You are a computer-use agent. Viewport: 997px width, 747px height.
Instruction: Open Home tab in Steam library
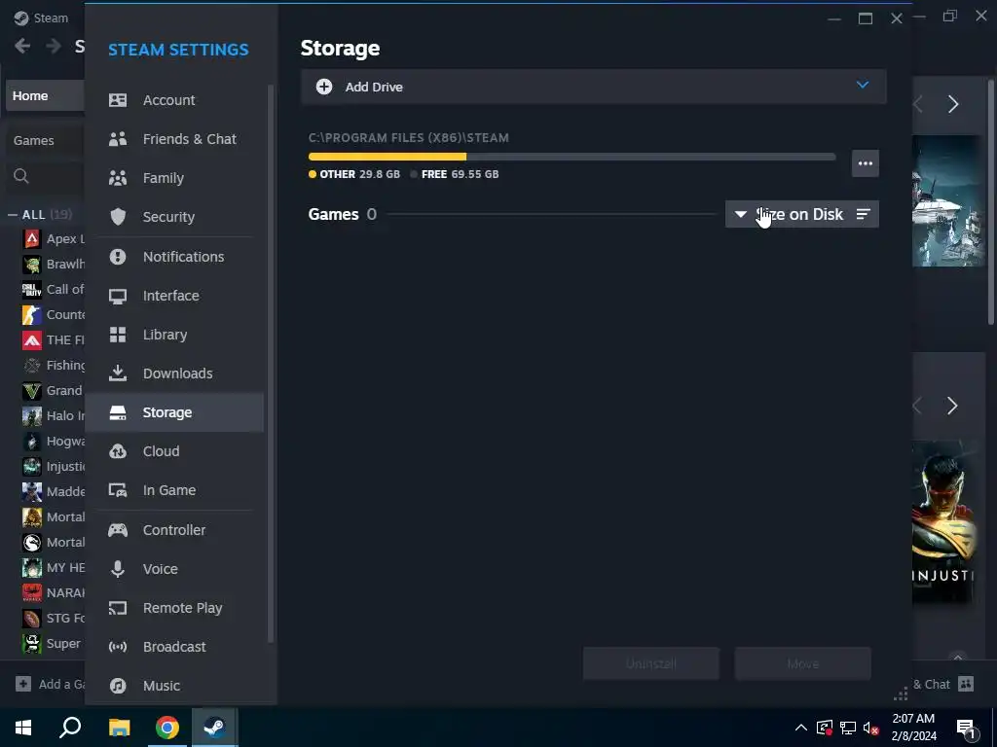[x=45, y=96]
